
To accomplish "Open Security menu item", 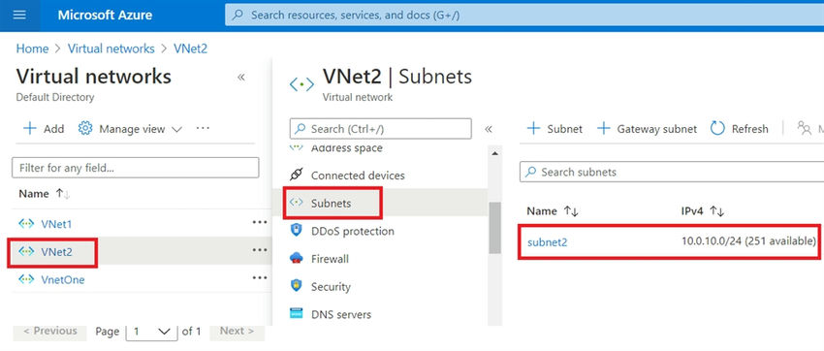I will (x=331, y=287).
